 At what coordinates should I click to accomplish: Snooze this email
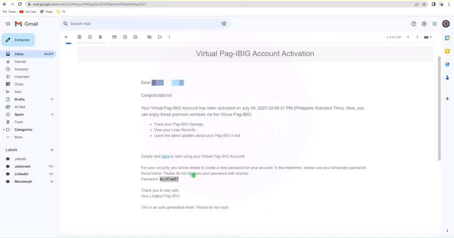click(125, 37)
